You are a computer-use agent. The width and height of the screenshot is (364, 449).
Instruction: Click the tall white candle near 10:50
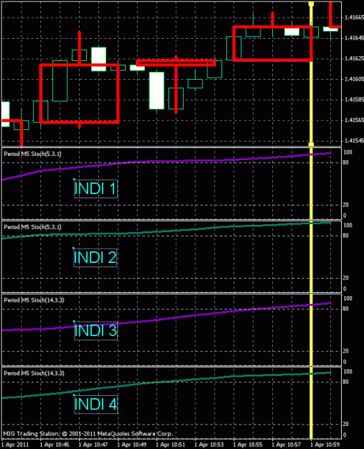[x=157, y=91]
